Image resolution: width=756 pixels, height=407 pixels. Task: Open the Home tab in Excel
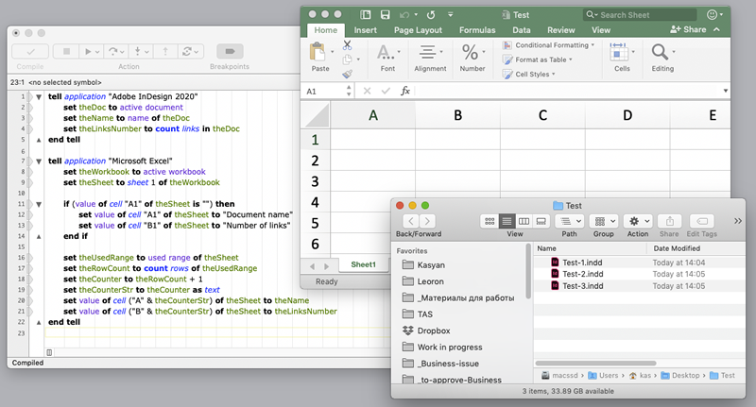pyautogui.click(x=326, y=30)
